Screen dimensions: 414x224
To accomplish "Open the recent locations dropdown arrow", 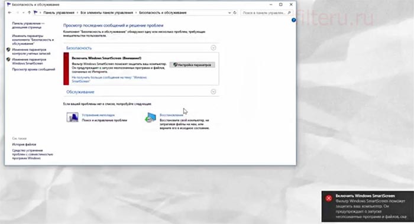I will click(x=24, y=12).
